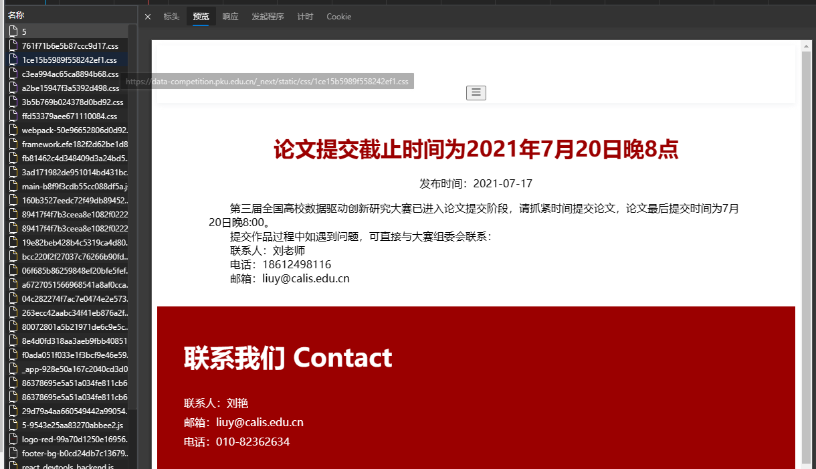Select the 预览 tab

click(201, 17)
